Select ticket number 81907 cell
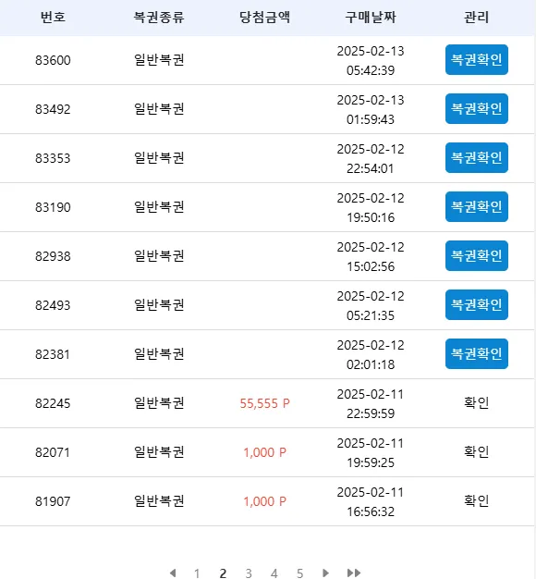Screen dimensions: 536x579 point(53,501)
